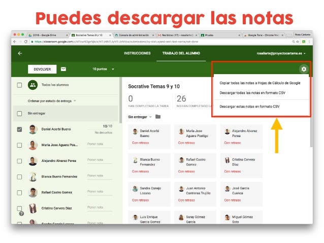Open José García Cuenca's submission card
The width and height of the screenshot is (324, 243).
click(x=241, y=194)
